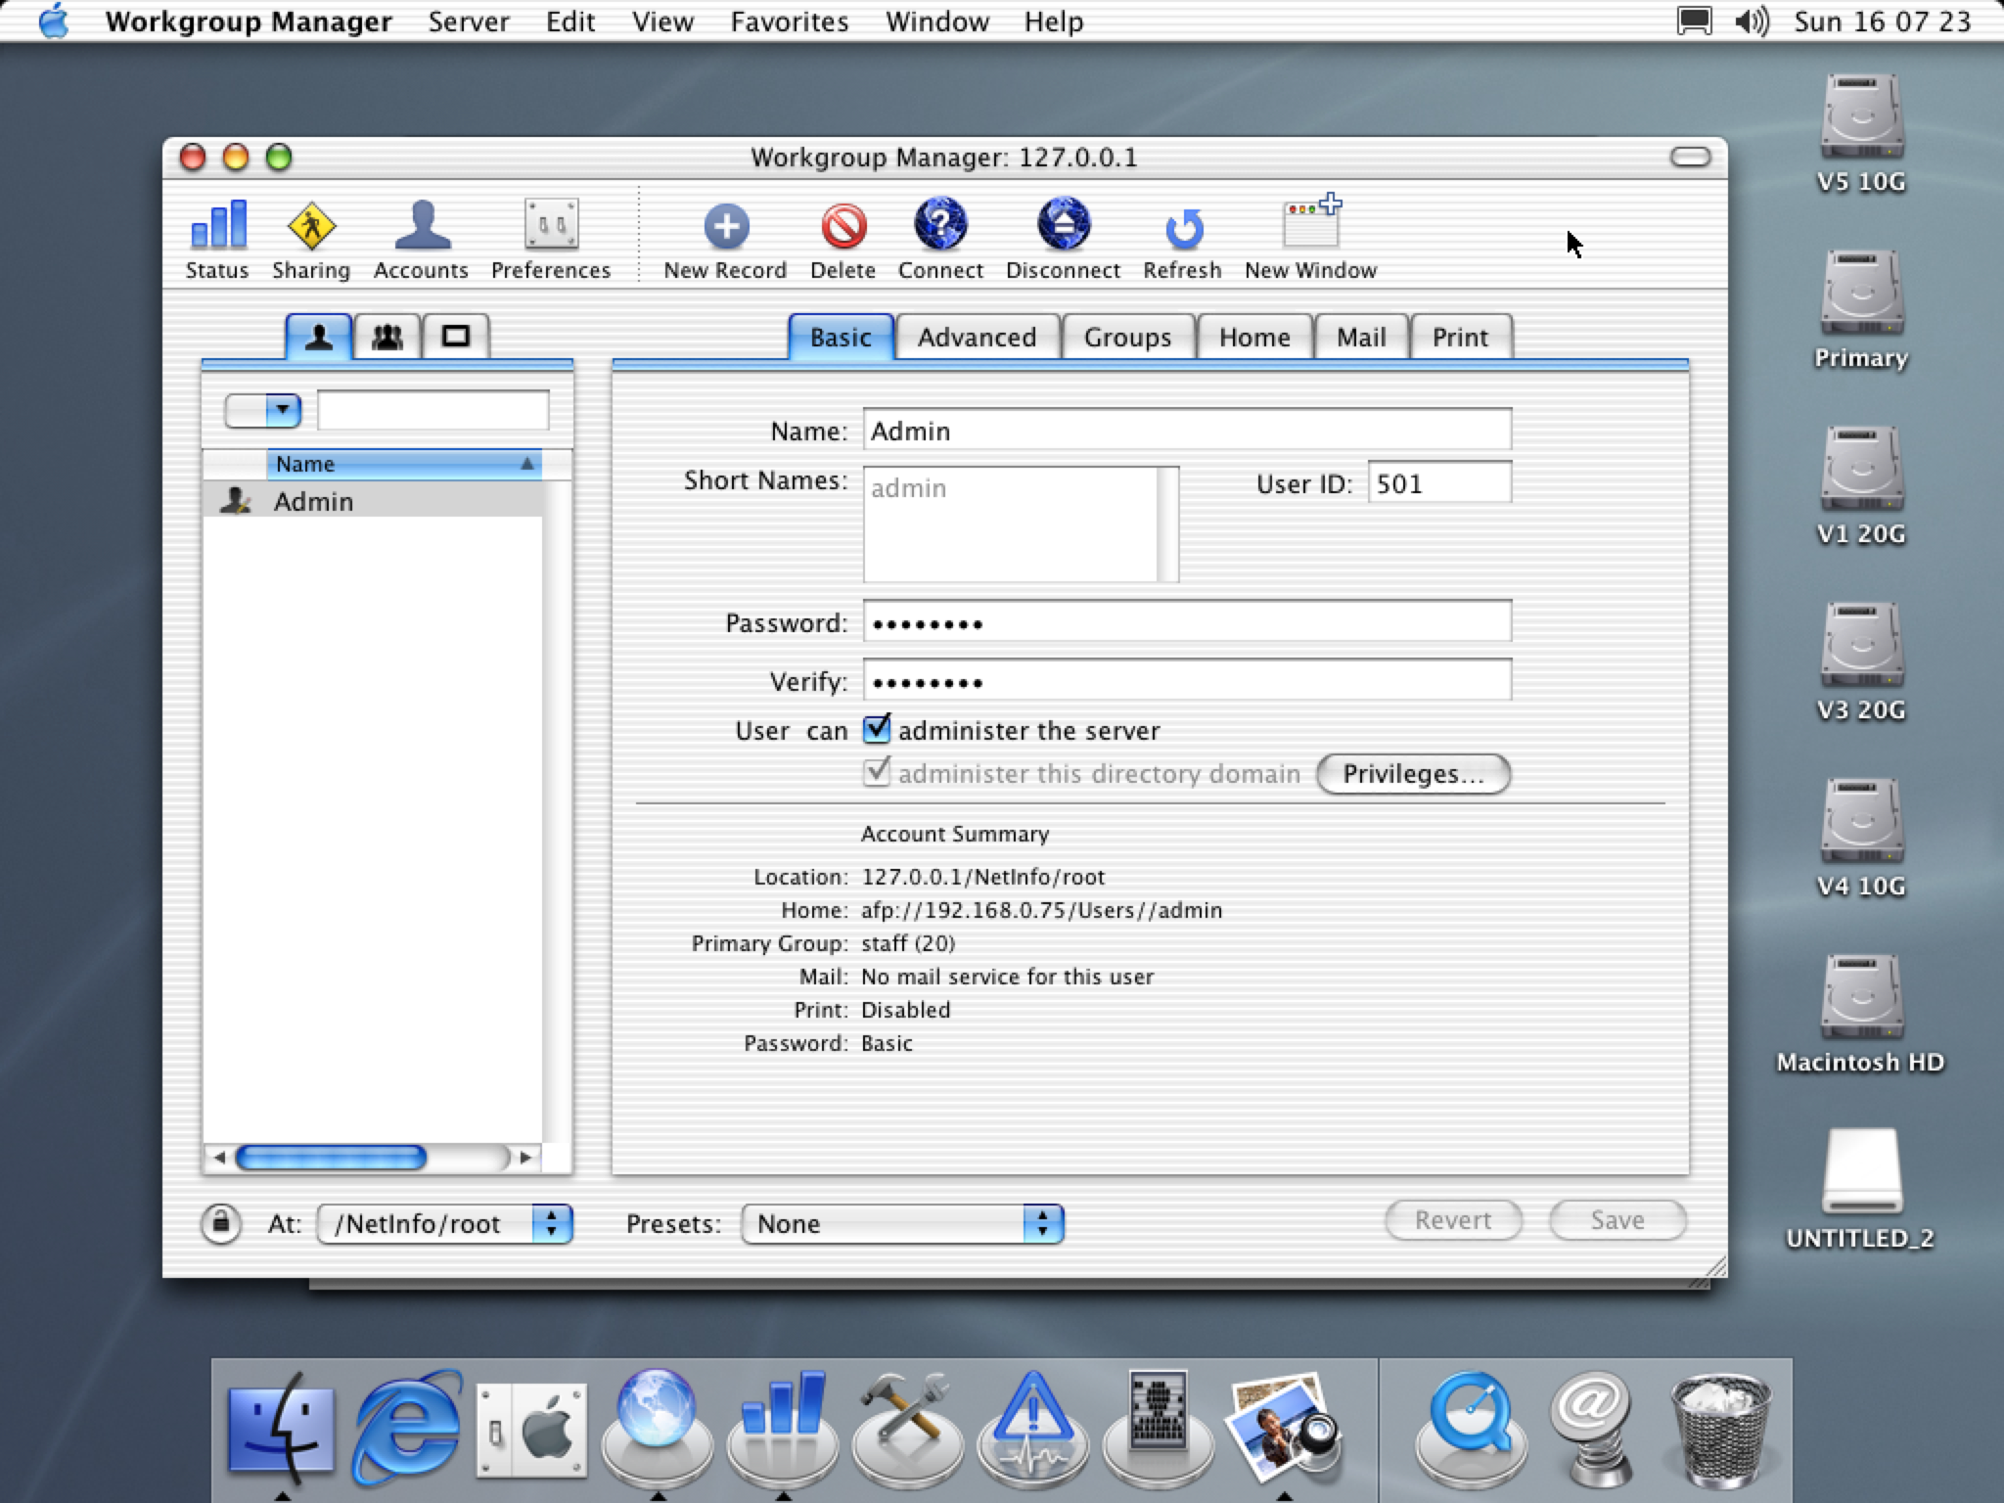
Task: Switch to the Home tab
Action: (1254, 338)
